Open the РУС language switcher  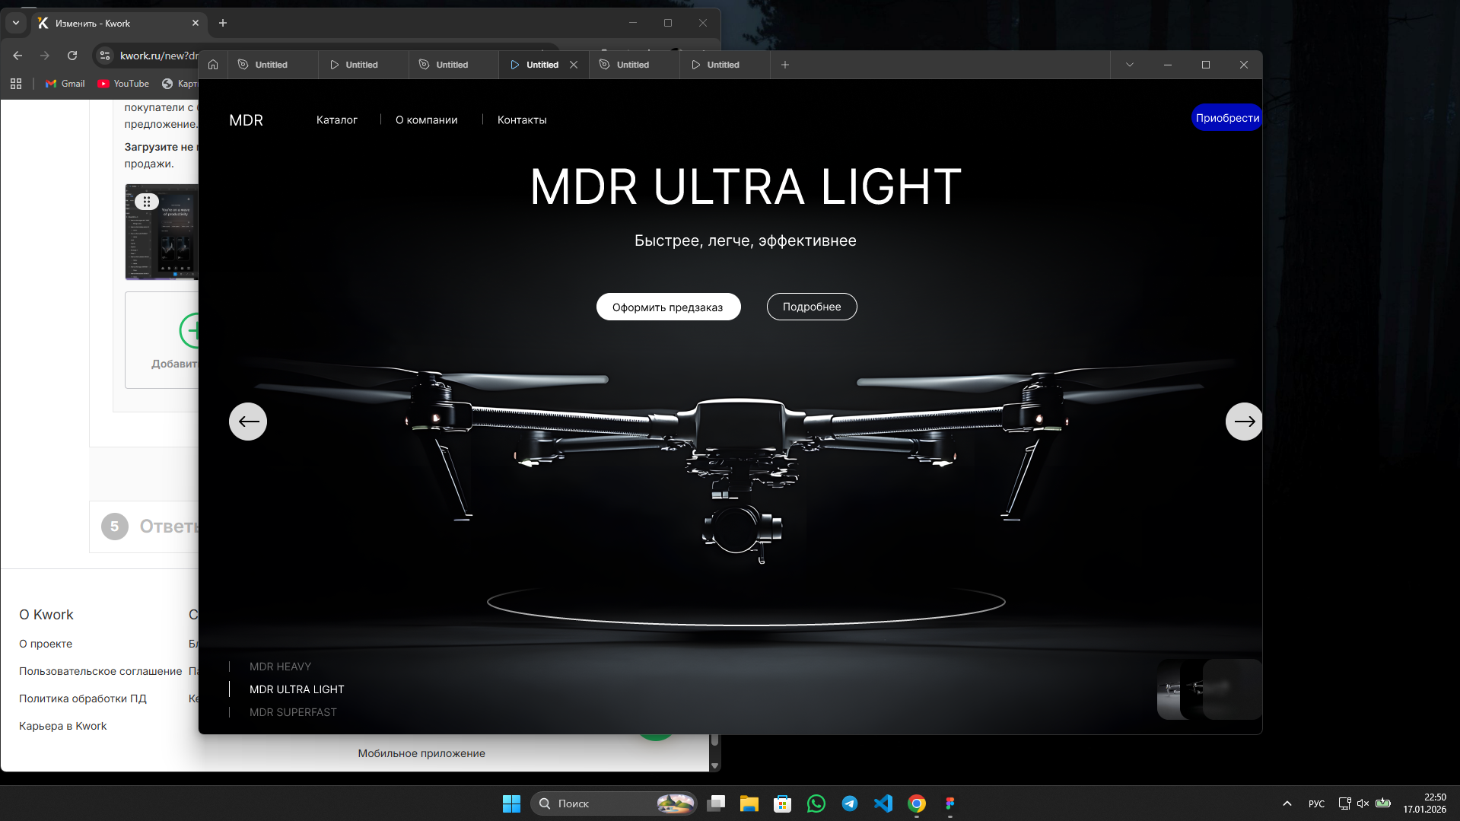pyautogui.click(x=1316, y=803)
